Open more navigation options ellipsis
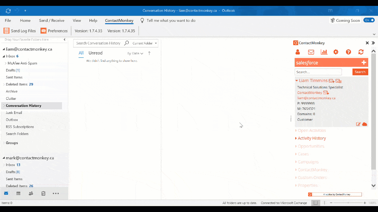Screen dimensions: 378x212 [56, 193]
